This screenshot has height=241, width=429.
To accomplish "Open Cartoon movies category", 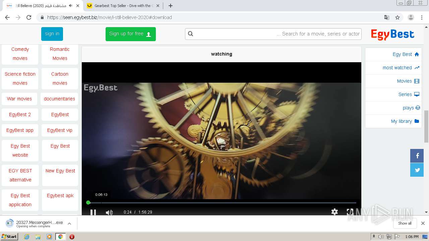I will coord(60,78).
